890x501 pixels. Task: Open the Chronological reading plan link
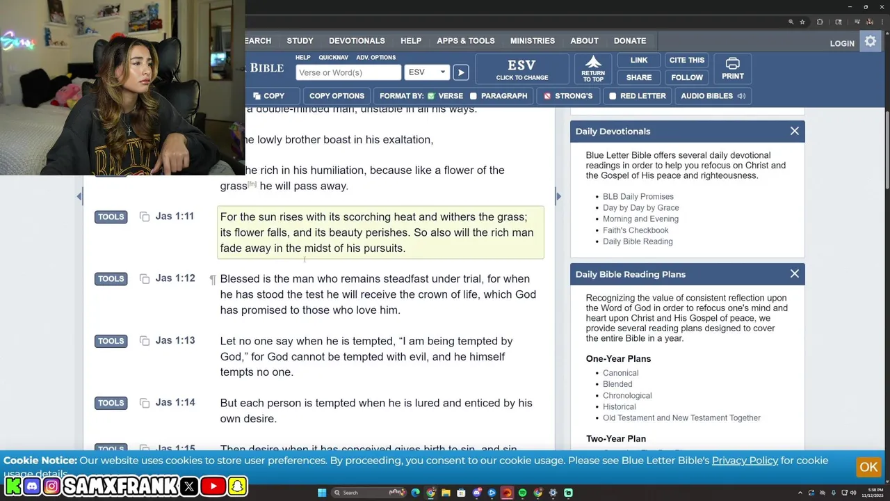pyautogui.click(x=627, y=395)
